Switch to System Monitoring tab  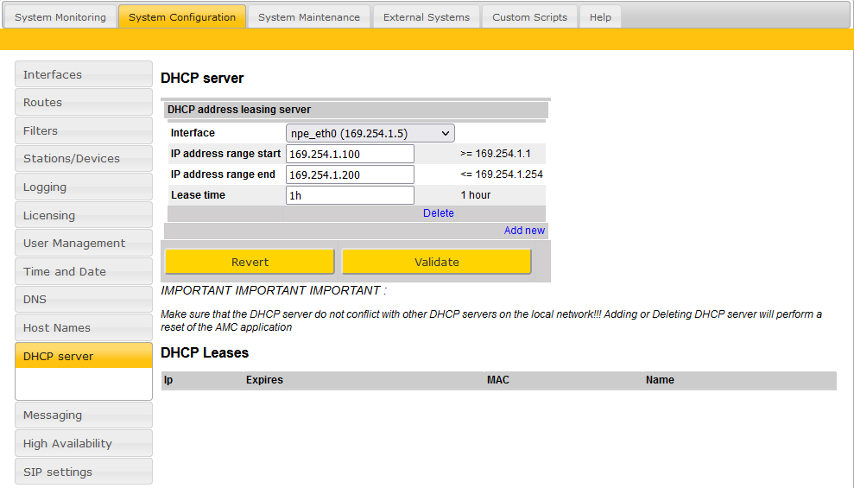point(60,17)
